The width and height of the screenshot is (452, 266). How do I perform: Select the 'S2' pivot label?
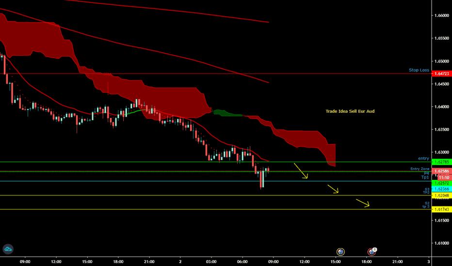pos(427,203)
